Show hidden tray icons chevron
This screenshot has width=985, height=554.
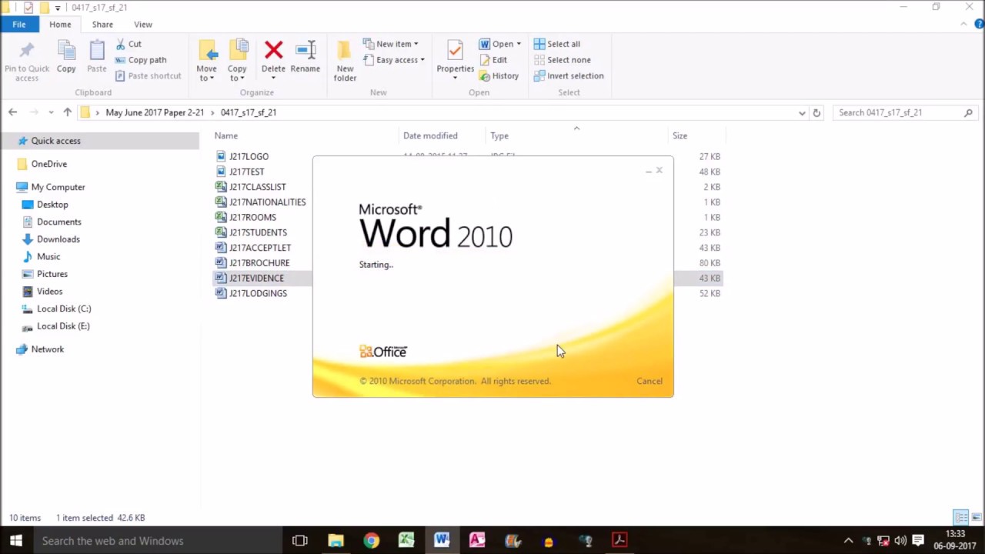pos(848,541)
